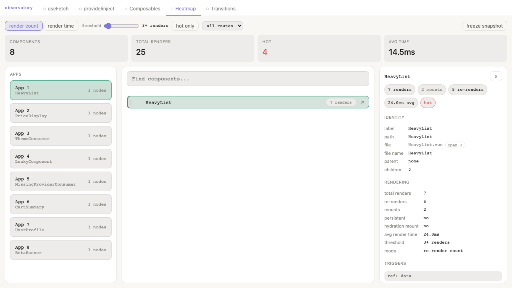Click the HeavyList component row
512x288 pixels.
coord(232,102)
